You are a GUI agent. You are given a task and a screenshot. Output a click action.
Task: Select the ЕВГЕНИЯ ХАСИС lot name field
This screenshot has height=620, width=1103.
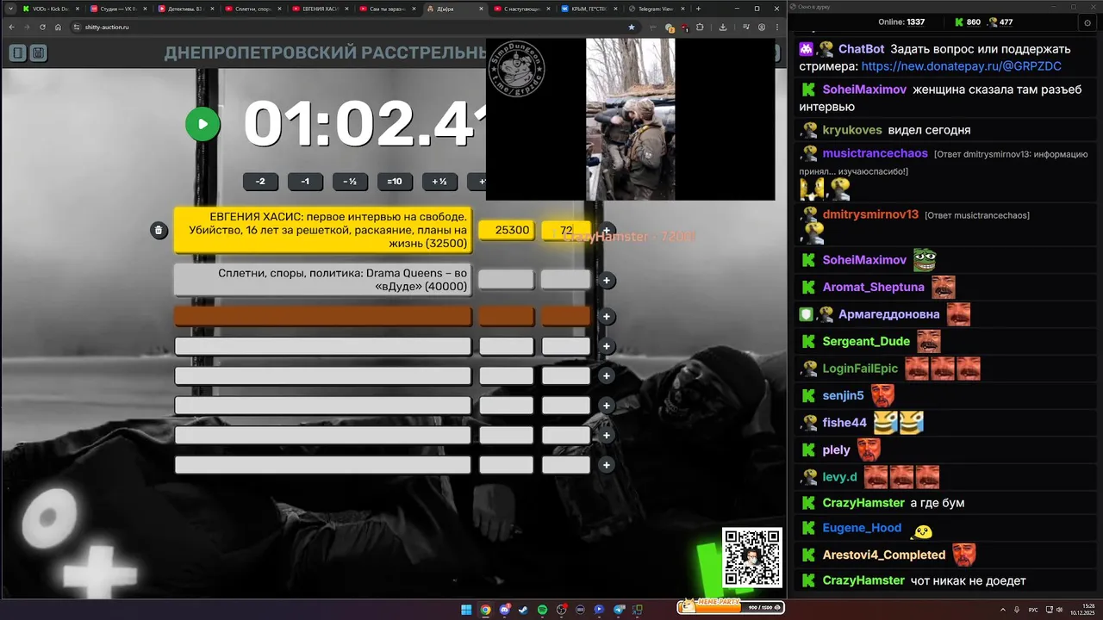coord(323,230)
